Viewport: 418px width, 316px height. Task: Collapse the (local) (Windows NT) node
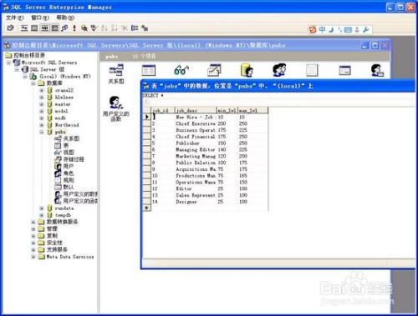click(25, 76)
